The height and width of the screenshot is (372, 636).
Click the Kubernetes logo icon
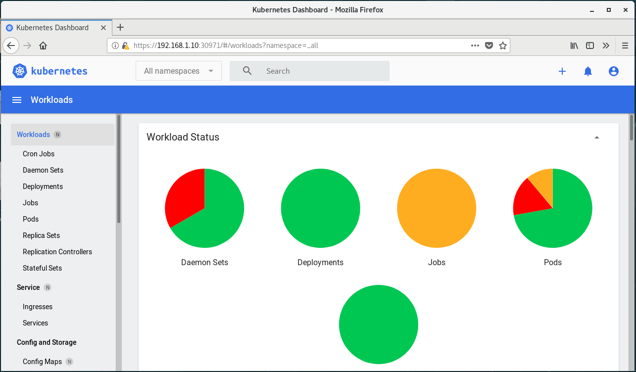[x=20, y=71]
